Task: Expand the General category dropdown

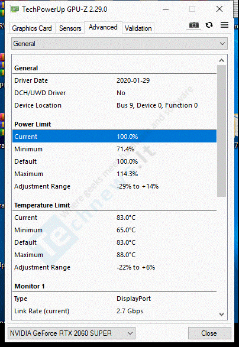Action: pos(119,44)
